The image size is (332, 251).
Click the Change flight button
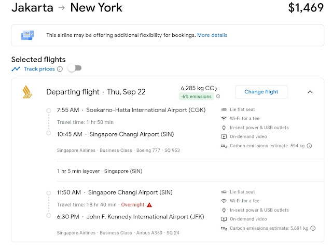click(x=261, y=92)
